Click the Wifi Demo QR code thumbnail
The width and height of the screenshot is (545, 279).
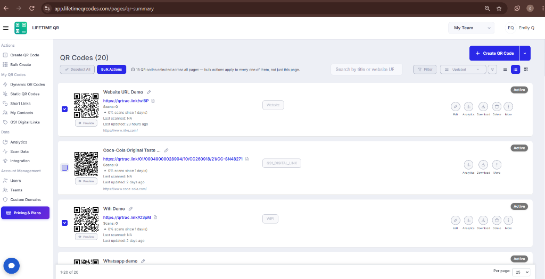[86, 219]
